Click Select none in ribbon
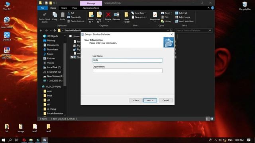The width and height of the screenshot is (255, 143). [182, 17]
